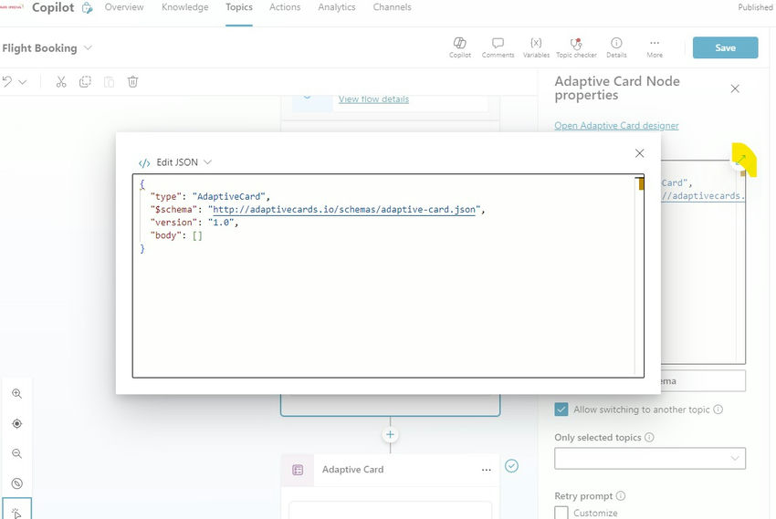
Task: Uncheck Allow switching to another topic
Action: click(561, 410)
